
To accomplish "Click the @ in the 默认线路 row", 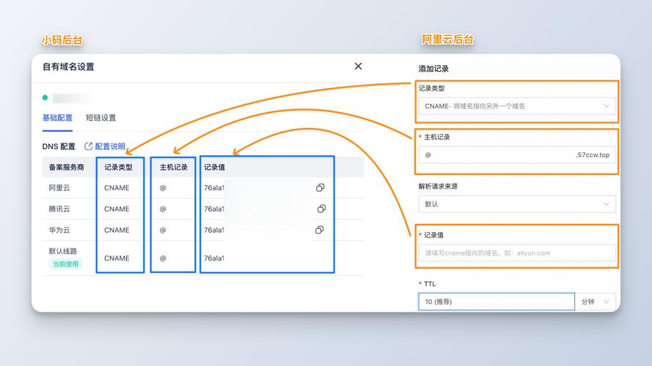I will tap(163, 258).
